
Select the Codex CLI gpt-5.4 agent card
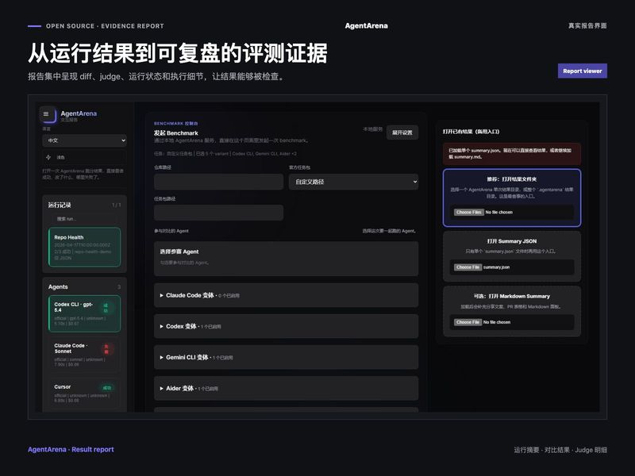84,313
